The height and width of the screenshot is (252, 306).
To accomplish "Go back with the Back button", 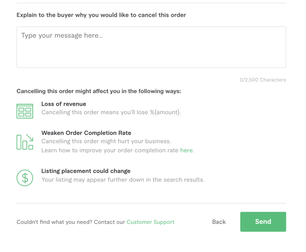I will 219,222.
